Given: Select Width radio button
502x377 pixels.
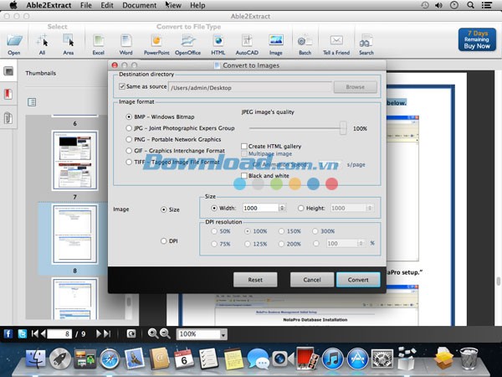Looking at the screenshot, I should coord(214,208).
